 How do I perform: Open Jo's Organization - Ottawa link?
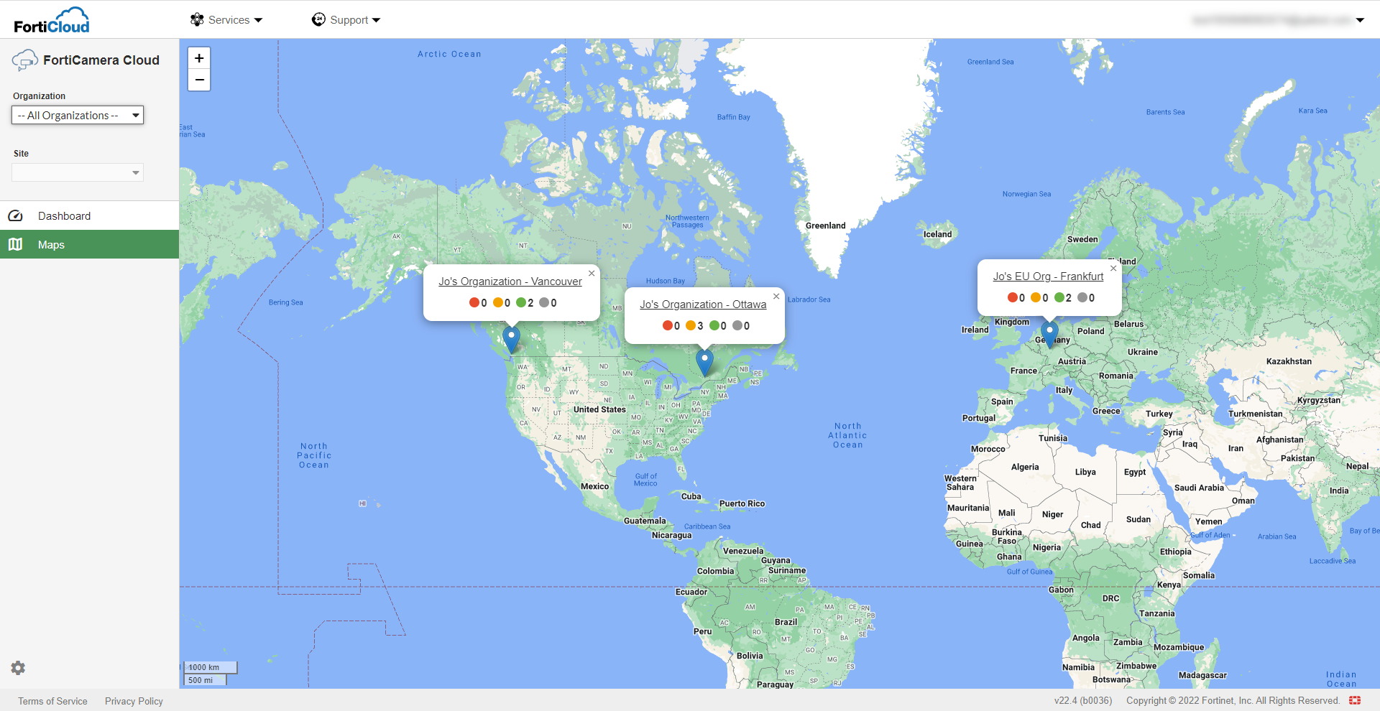point(703,305)
